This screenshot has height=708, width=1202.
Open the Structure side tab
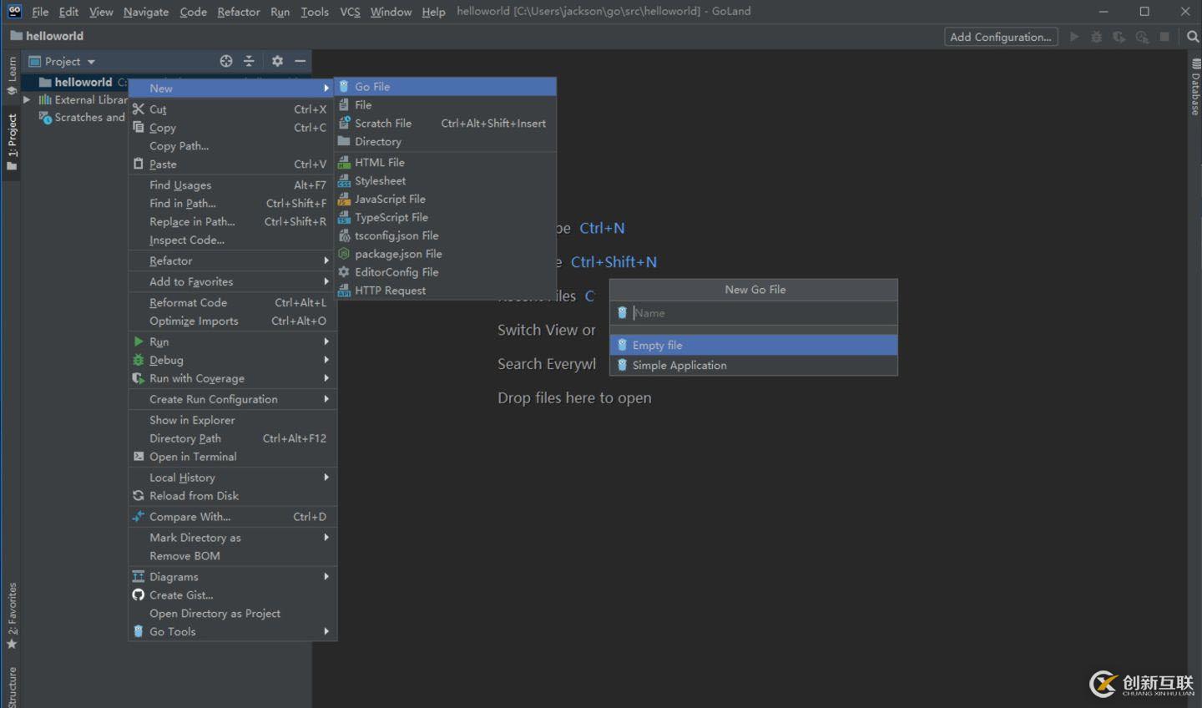12,686
